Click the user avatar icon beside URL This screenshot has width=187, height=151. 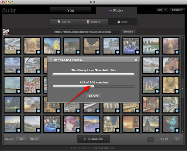[x=6, y=32]
